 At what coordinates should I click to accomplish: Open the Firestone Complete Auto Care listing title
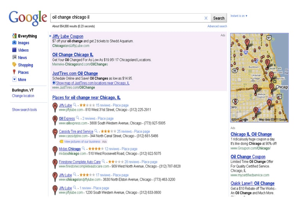[80, 162]
